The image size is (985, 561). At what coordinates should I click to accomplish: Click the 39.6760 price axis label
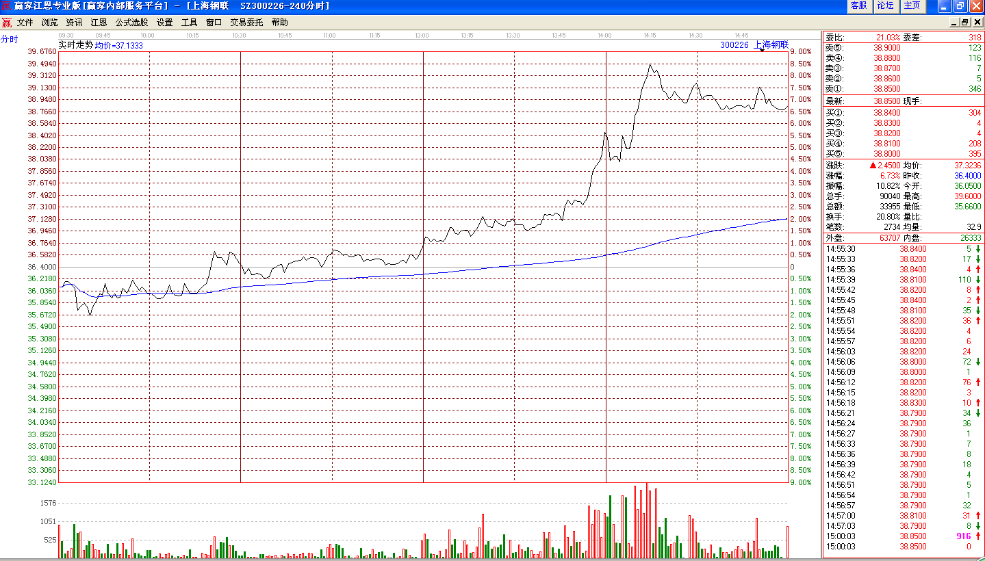tap(42, 51)
